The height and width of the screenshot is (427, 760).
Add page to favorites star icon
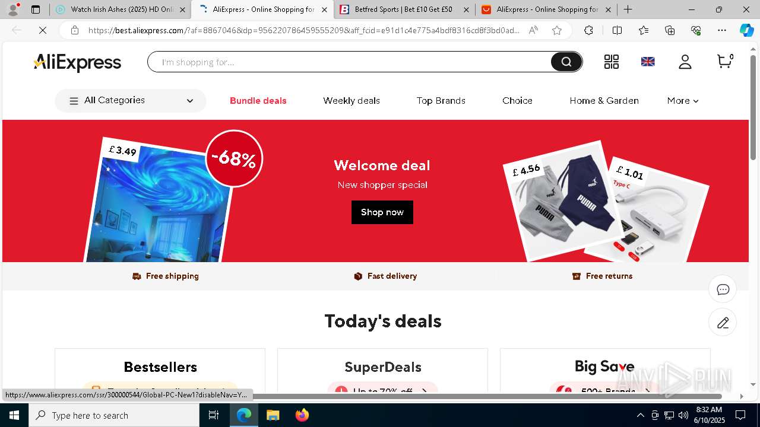(x=557, y=30)
